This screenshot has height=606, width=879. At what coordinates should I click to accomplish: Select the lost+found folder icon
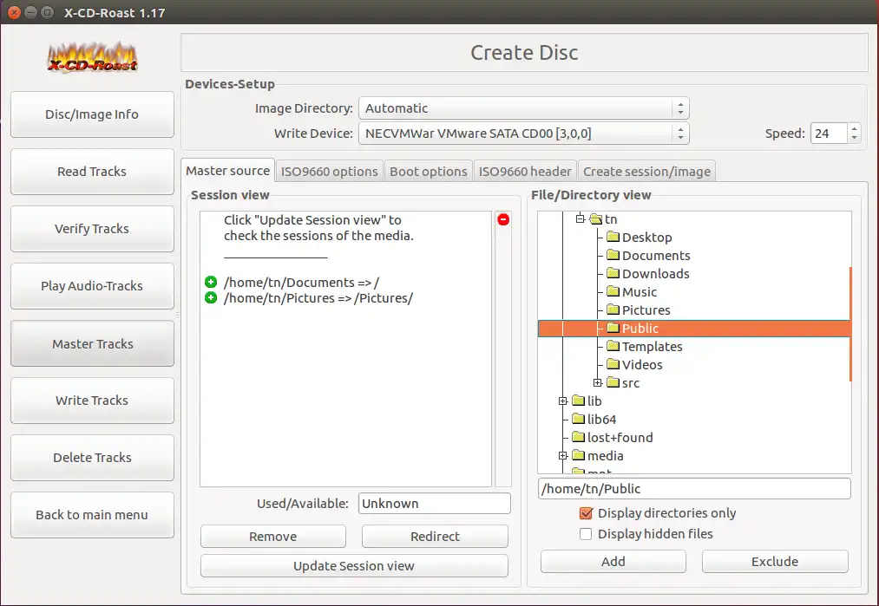(x=578, y=438)
